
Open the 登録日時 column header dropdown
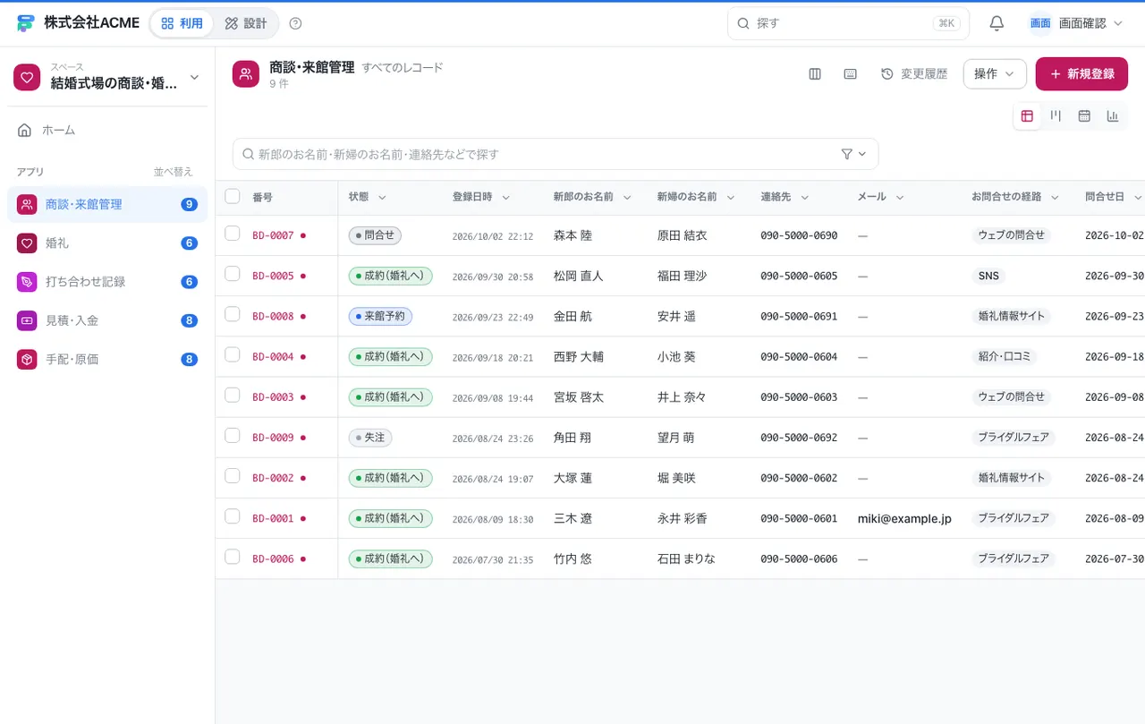(505, 198)
